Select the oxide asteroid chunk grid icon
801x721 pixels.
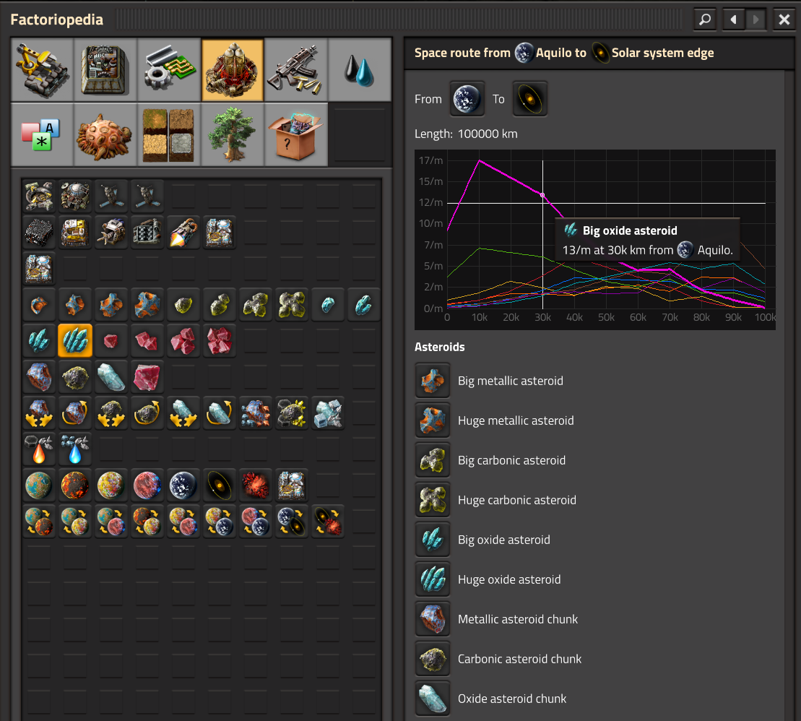(x=111, y=376)
